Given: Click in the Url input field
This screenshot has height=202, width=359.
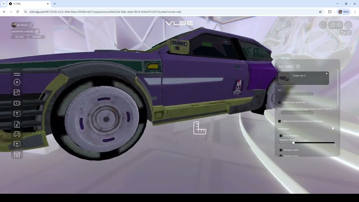Looking at the screenshot, I should coord(297,94).
